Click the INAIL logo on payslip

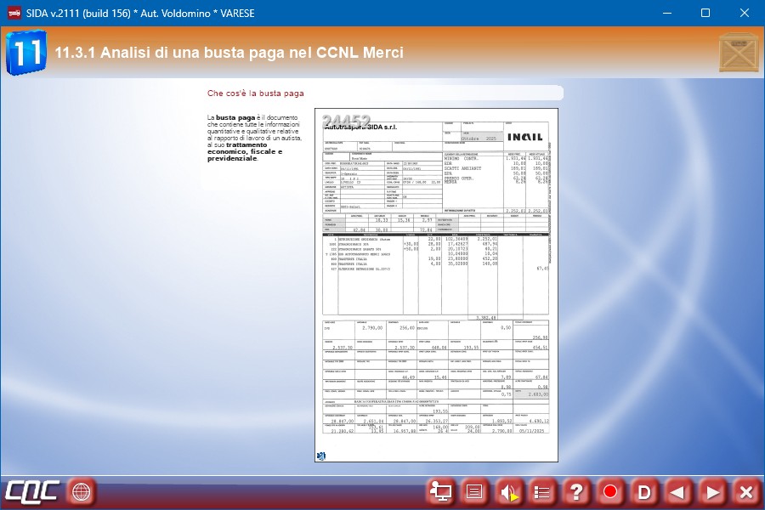point(524,137)
